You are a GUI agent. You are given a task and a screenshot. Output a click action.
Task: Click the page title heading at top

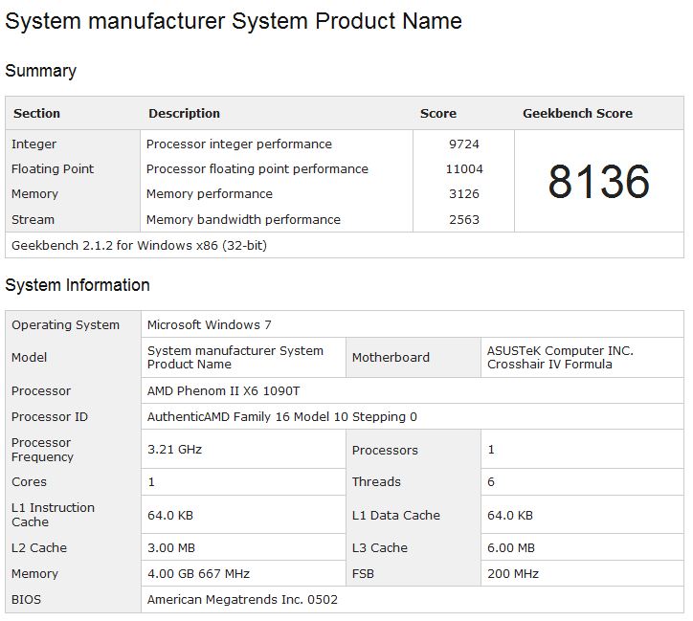click(234, 21)
